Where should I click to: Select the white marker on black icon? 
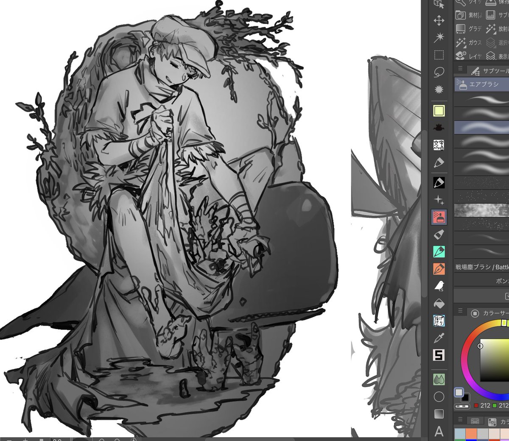[439, 182]
